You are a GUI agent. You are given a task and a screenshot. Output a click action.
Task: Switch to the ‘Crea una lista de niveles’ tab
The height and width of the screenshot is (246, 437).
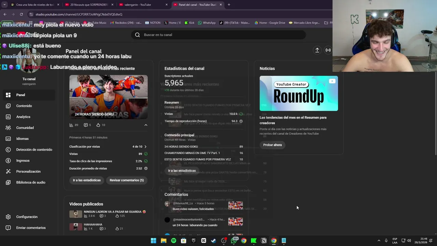coord(34,5)
